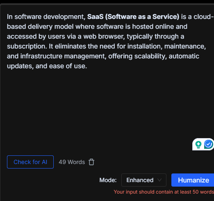214x201 pixels.
Task: Click the blue checkmark grammar extension icon
Action: [x=208, y=144]
